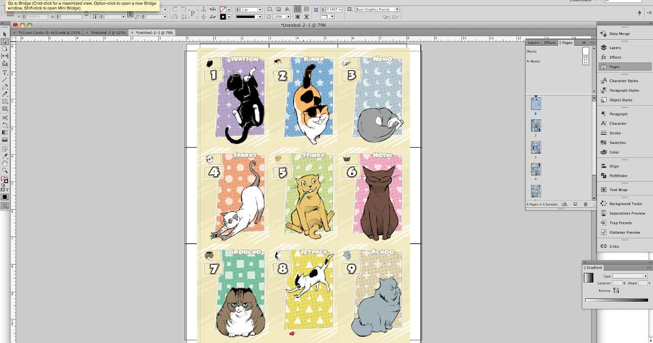This screenshot has width=653, height=343.
Task: Select page 1 thumbnail in Pages panel
Action: (536, 104)
